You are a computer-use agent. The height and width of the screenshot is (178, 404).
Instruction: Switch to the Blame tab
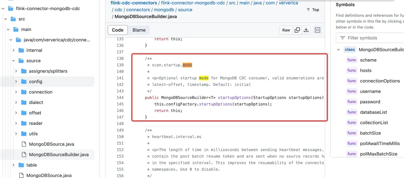[x=139, y=30]
